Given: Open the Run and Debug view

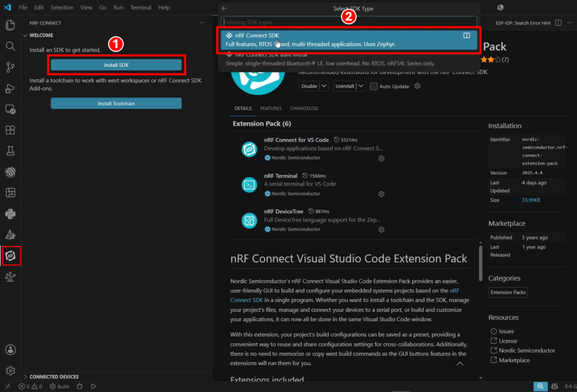Looking at the screenshot, I should pyautogui.click(x=10, y=88).
